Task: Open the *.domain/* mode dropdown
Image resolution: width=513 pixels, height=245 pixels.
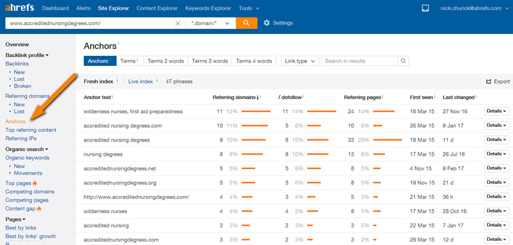Action: pyautogui.click(x=211, y=23)
